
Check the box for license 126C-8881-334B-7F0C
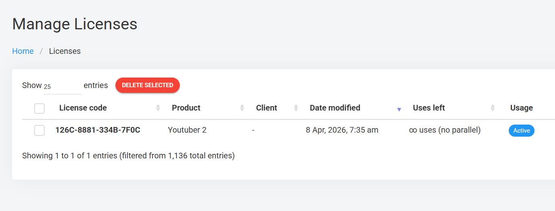coord(39,130)
